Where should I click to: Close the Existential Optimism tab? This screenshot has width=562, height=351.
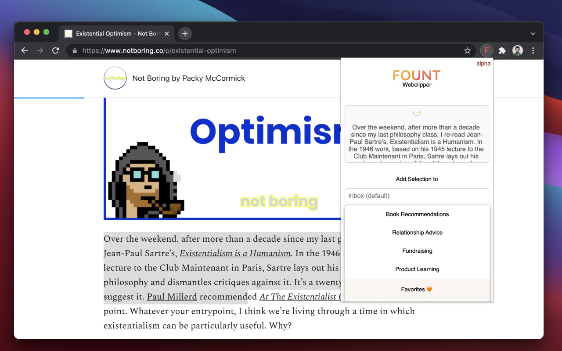167,33
